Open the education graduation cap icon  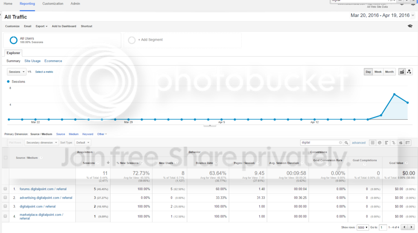[410, 26]
